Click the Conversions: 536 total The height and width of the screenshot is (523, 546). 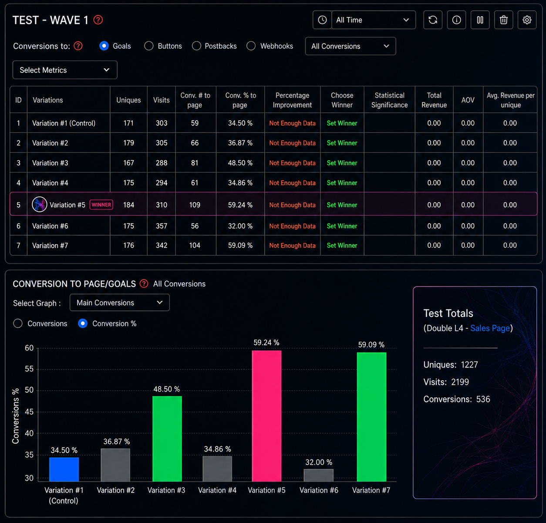point(457,399)
